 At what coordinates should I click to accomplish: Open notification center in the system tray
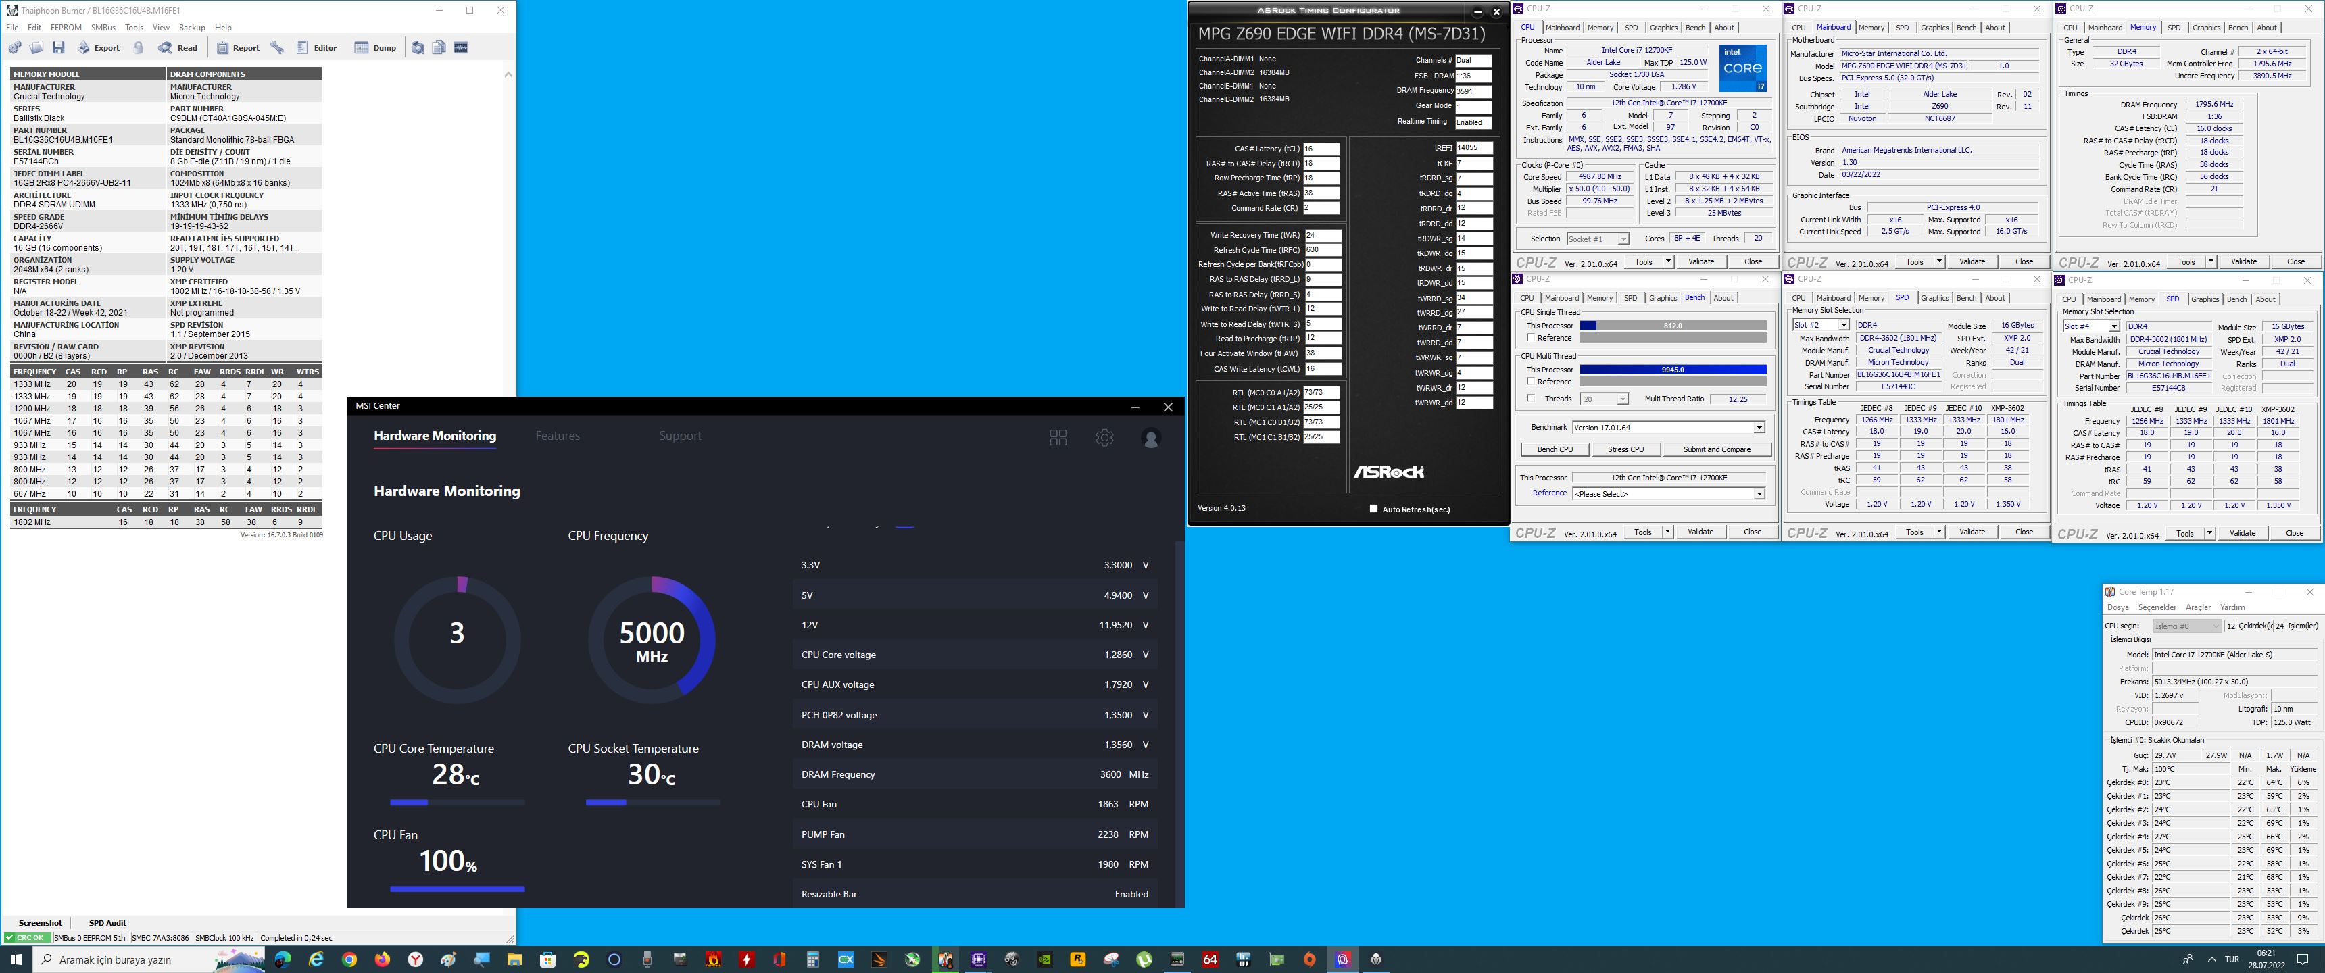[2303, 959]
